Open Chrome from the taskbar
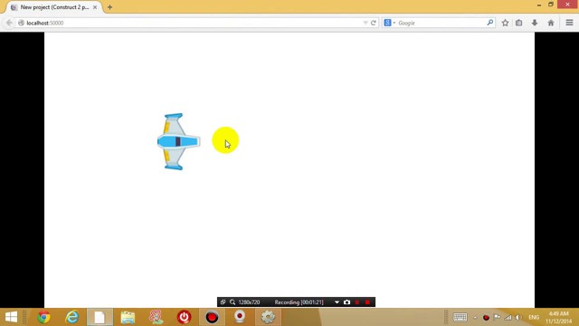The image size is (579, 326). coord(43,317)
